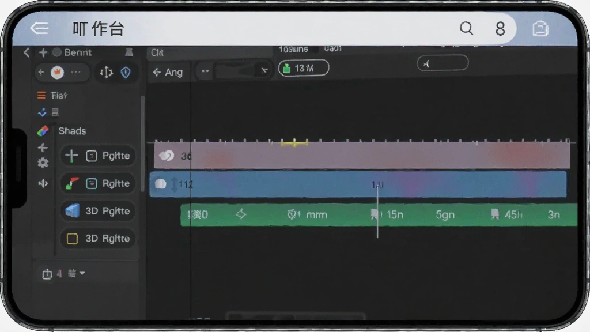
Task: Open search with the magnifier icon
Action: pos(466,28)
